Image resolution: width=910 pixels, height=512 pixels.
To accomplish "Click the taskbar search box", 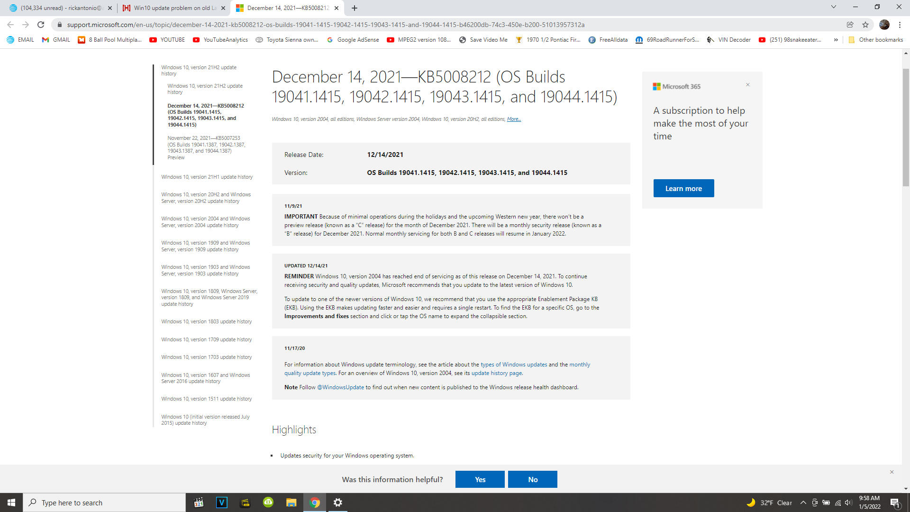I will click(x=104, y=503).
